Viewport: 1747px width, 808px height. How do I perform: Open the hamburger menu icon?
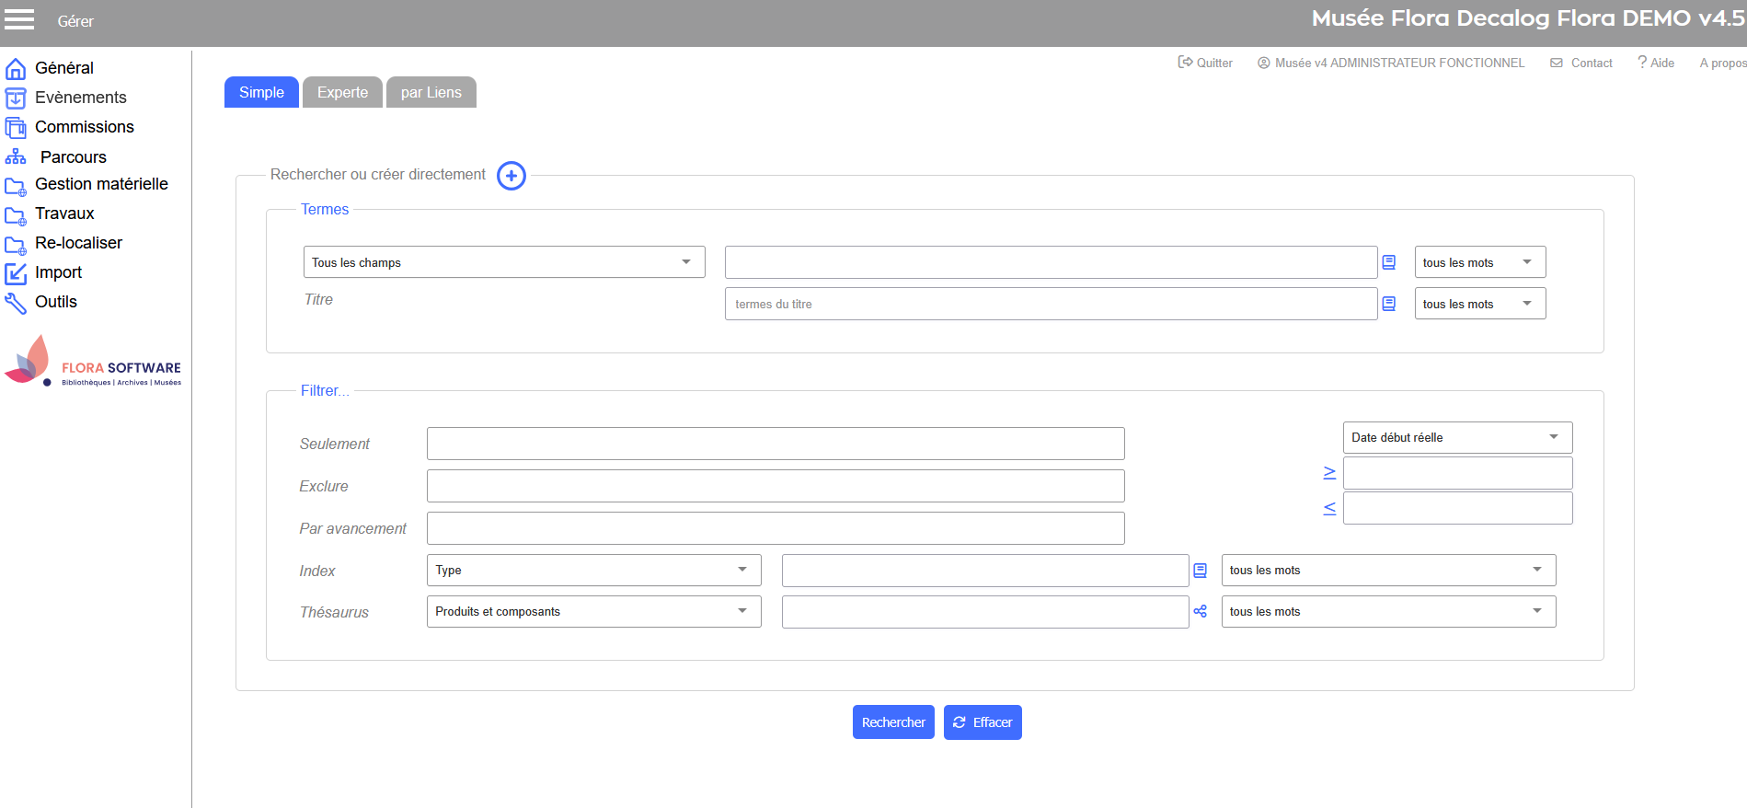coord(19,20)
